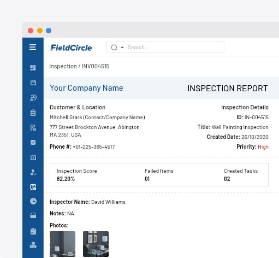Click the inspector name David Williams
The height and width of the screenshot is (258, 279).
108,202
